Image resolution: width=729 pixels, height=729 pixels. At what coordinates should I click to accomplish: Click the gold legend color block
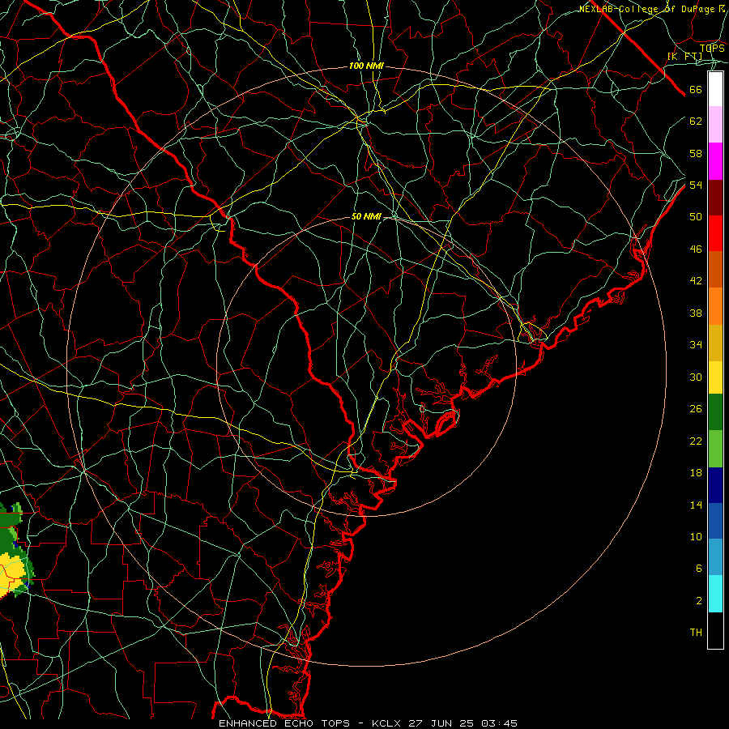715,343
